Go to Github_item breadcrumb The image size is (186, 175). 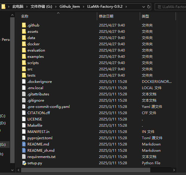pos(70,7)
